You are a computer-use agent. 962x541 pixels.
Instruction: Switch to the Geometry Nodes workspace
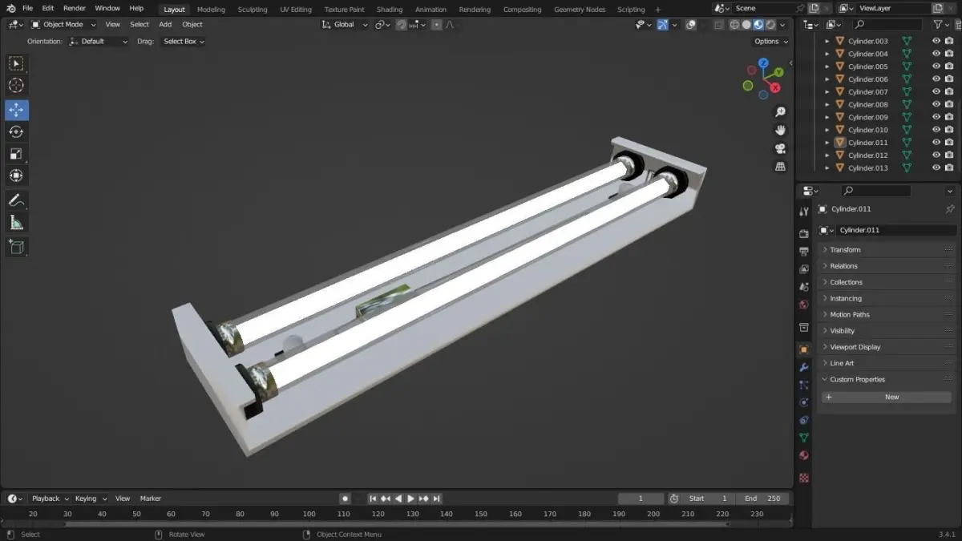click(x=580, y=10)
